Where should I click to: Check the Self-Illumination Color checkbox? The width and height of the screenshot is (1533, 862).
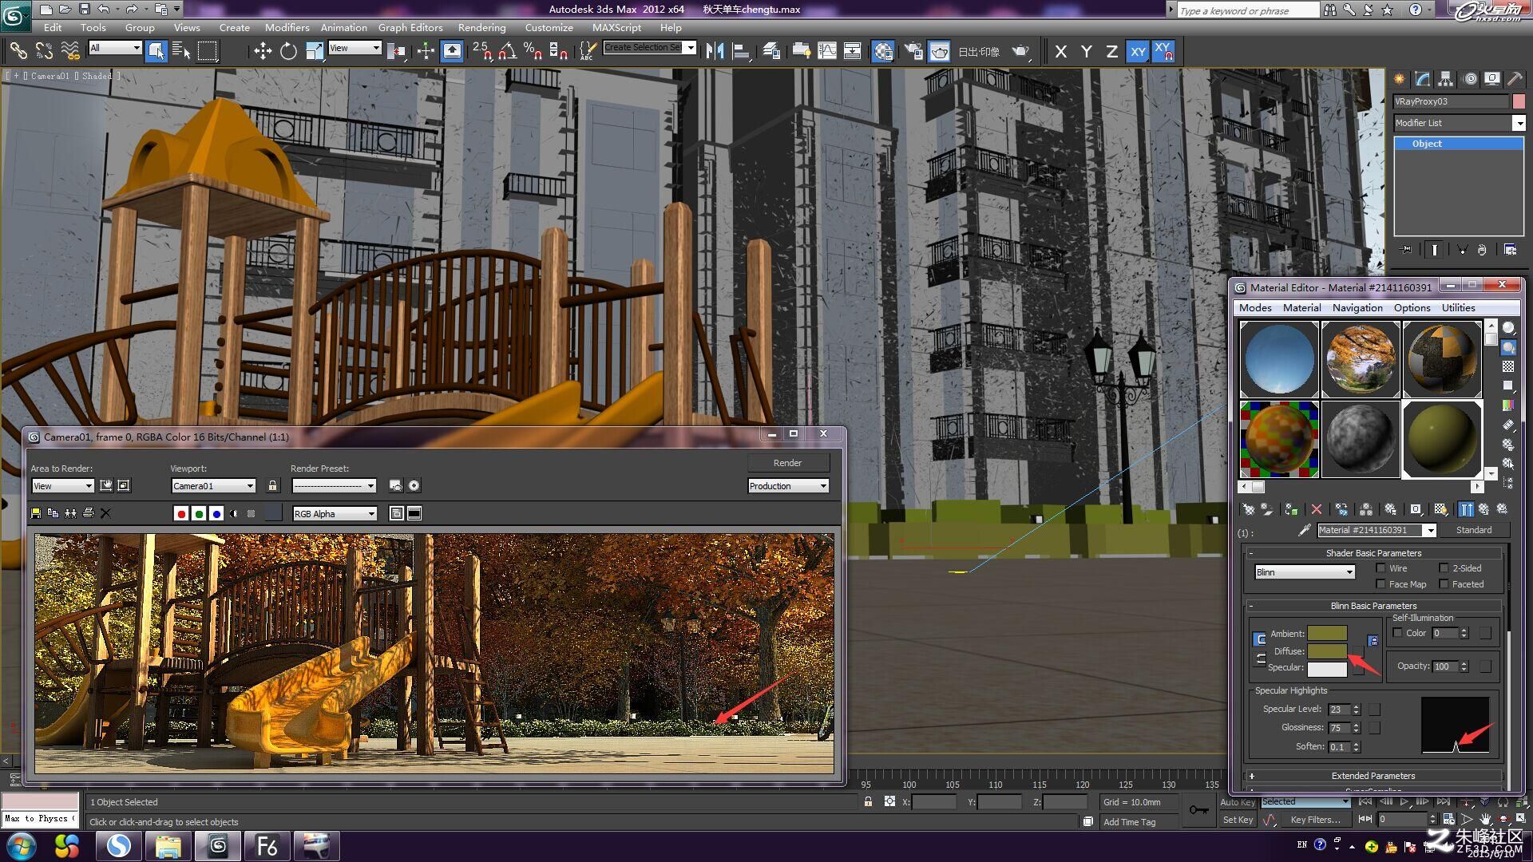click(x=1397, y=633)
